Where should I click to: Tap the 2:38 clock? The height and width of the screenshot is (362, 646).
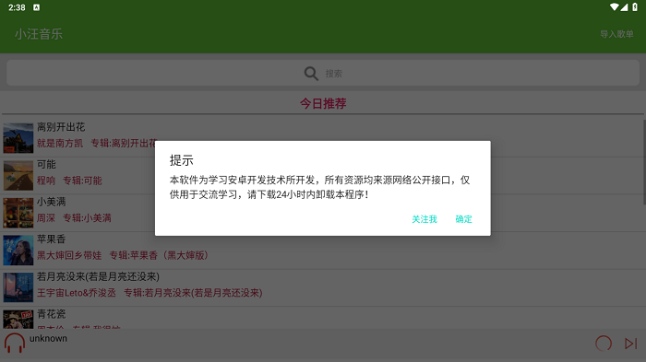[x=17, y=7]
